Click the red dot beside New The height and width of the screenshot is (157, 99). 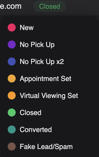click(12, 27)
